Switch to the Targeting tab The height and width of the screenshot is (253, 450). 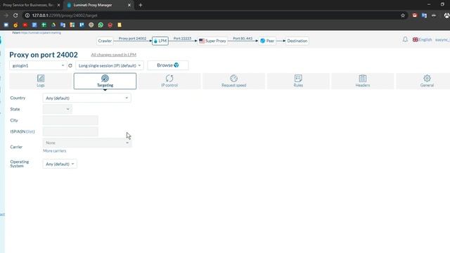coord(105,81)
